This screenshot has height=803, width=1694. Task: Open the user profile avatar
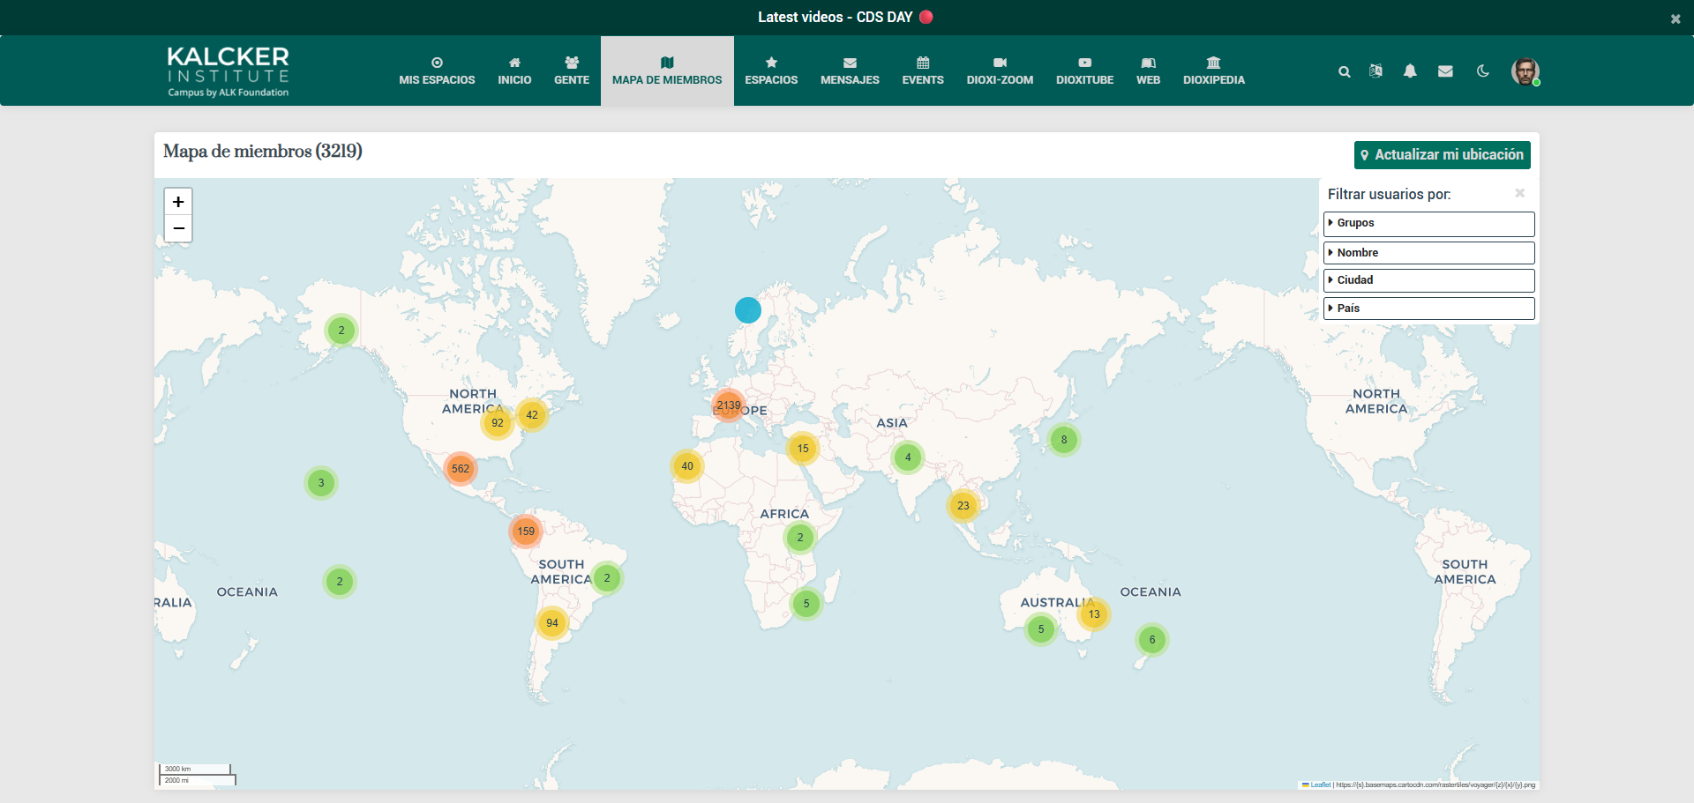(1525, 71)
